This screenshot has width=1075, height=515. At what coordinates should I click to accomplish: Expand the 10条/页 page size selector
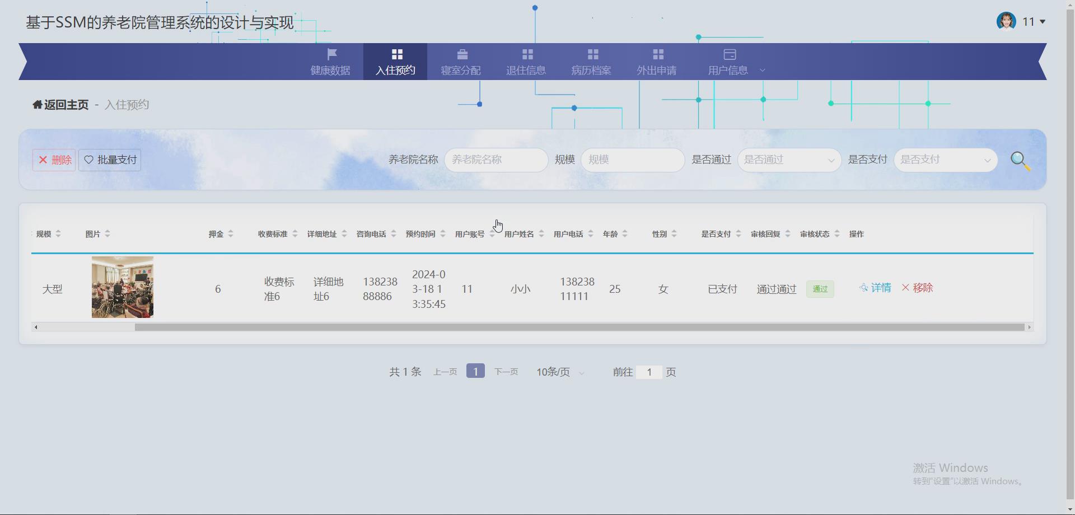click(559, 371)
